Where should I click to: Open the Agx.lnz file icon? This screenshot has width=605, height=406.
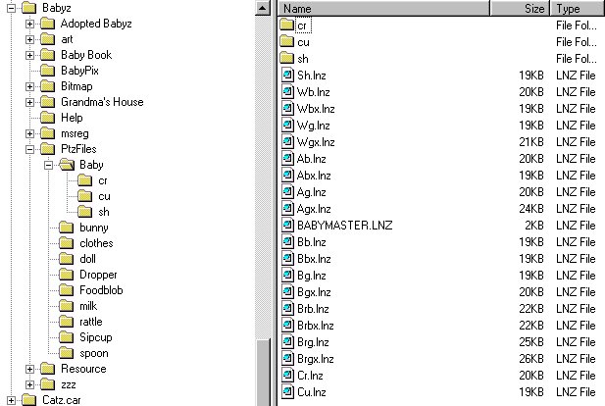tap(287, 208)
